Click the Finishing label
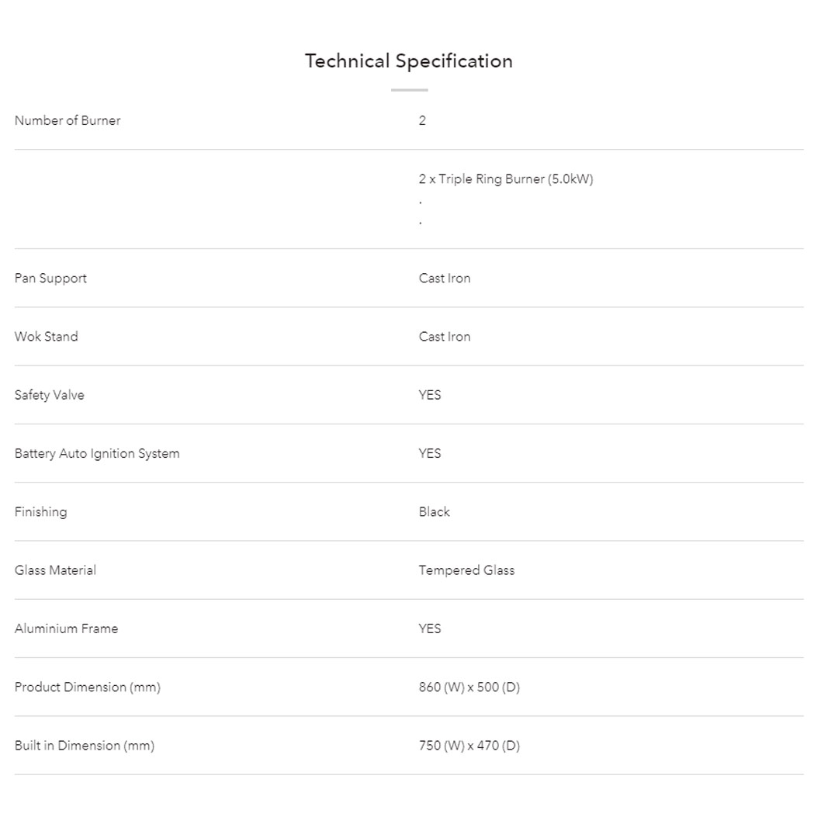Image resolution: width=838 pixels, height=838 pixels. pos(40,512)
